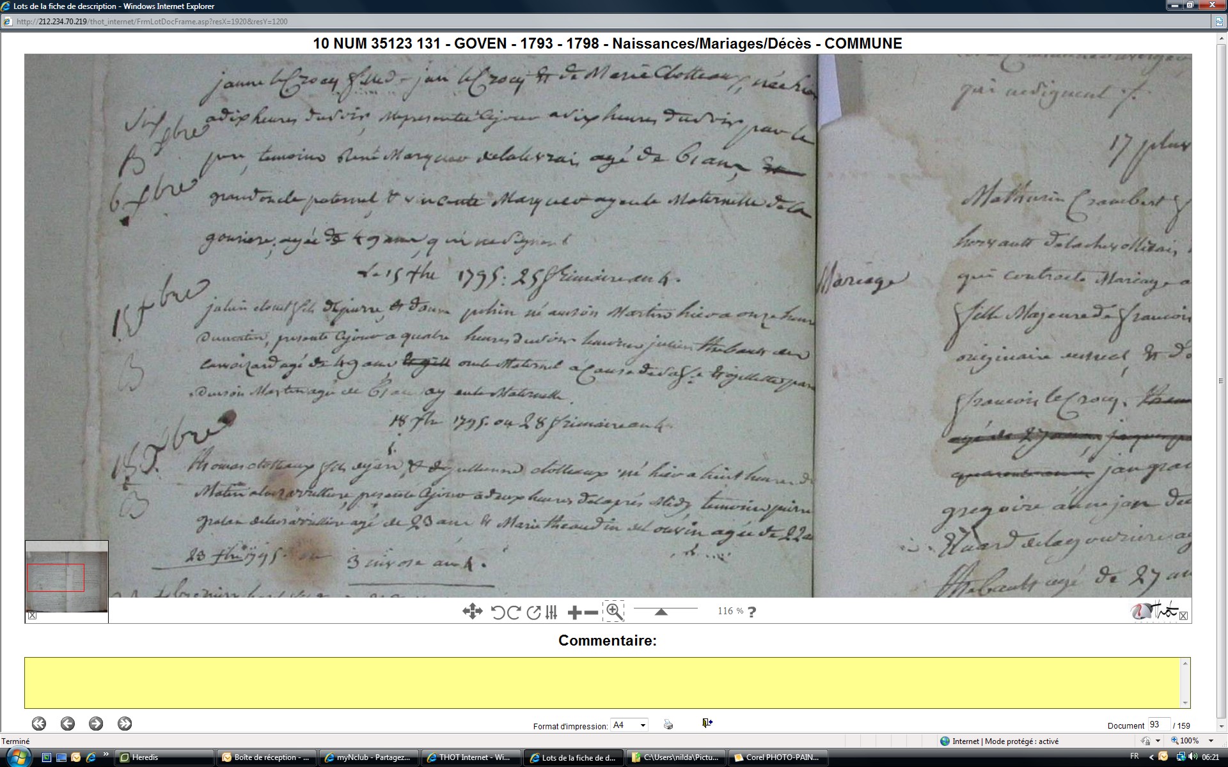
Task: Close the thumbnail overview panel
Action: point(33,616)
